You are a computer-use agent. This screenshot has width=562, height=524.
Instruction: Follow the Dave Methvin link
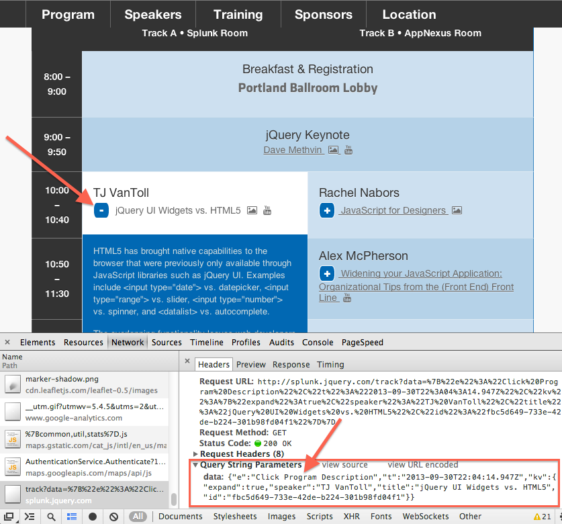click(x=293, y=150)
